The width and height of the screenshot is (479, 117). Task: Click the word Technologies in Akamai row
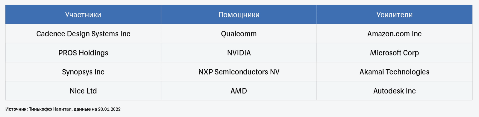407,72
